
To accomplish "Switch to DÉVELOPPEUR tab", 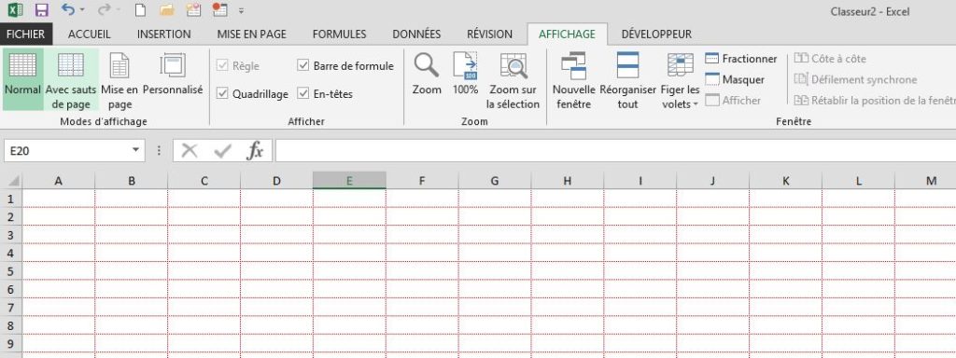I will tap(656, 34).
